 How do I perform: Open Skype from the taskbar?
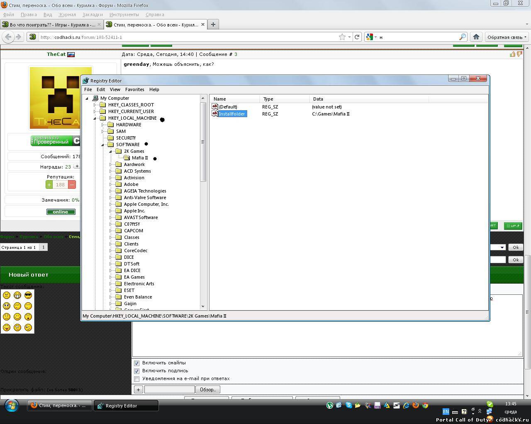tap(349, 405)
